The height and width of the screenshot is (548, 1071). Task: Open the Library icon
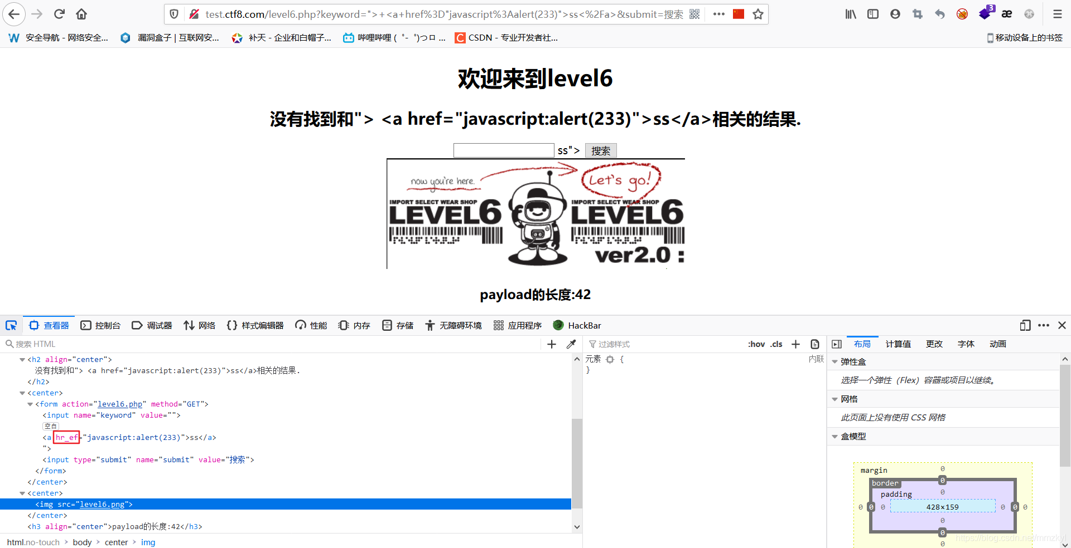pos(851,14)
